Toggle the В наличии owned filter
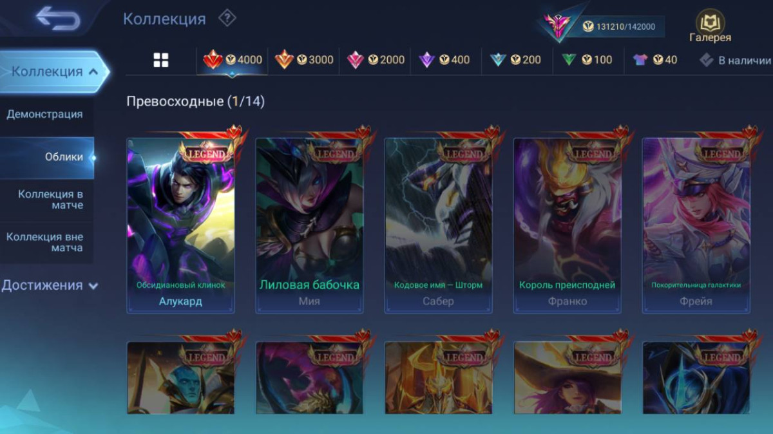 735,61
